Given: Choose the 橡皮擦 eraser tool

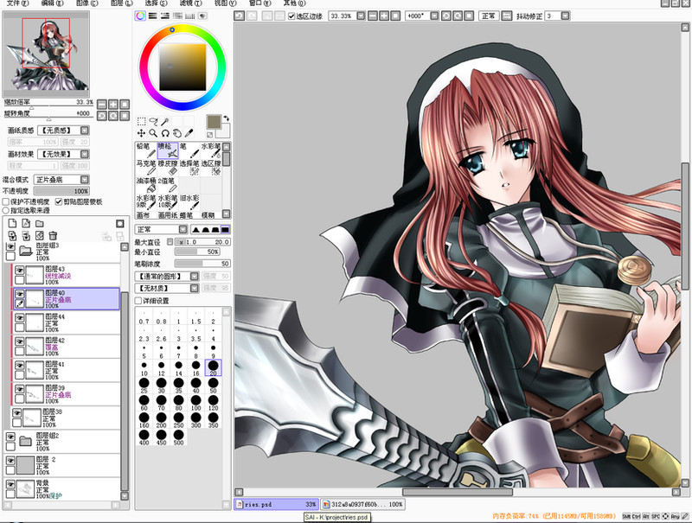Looking at the screenshot, I should 168,168.
